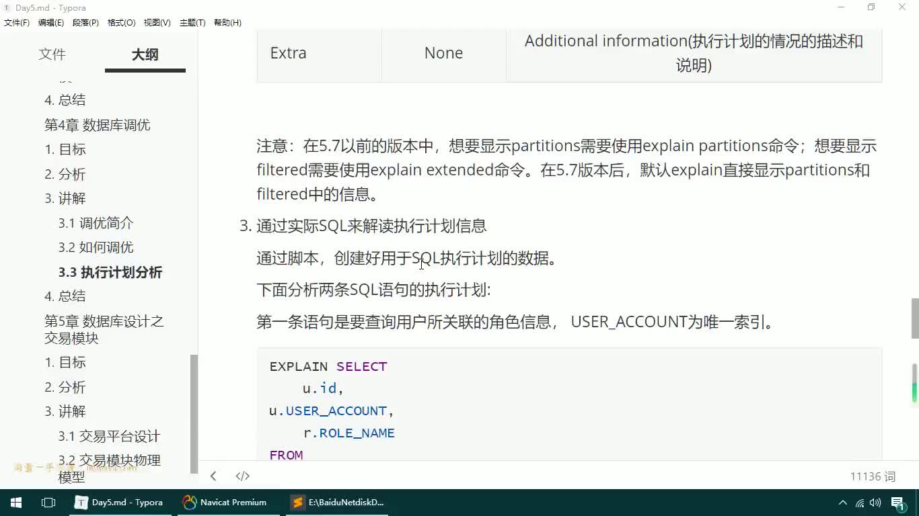This screenshot has height=516, width=919.
Task: Click the note paragraph starting 注意：在5.7以前的版本中
Action: tap(566, 170)
